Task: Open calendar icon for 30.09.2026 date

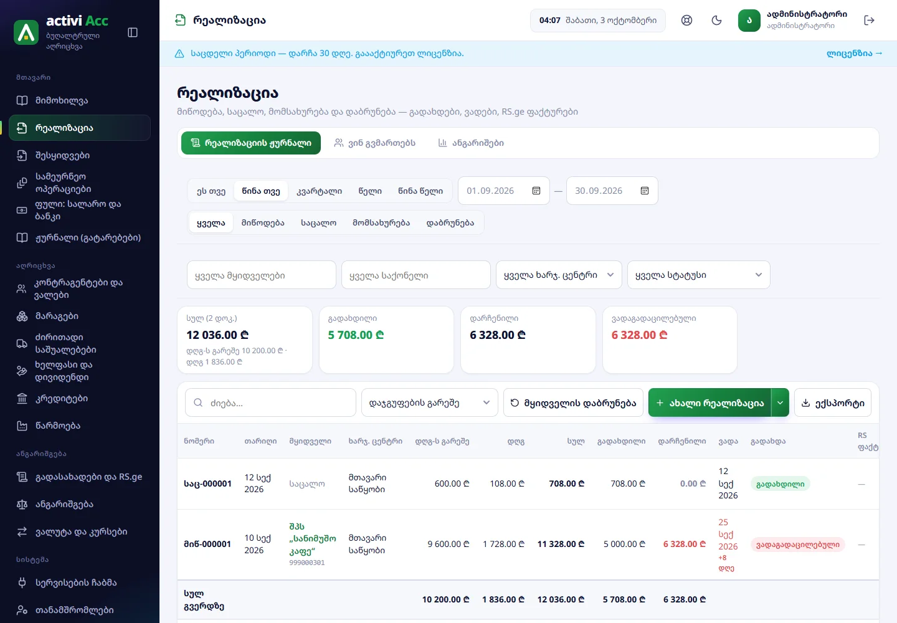Action: 645,191
